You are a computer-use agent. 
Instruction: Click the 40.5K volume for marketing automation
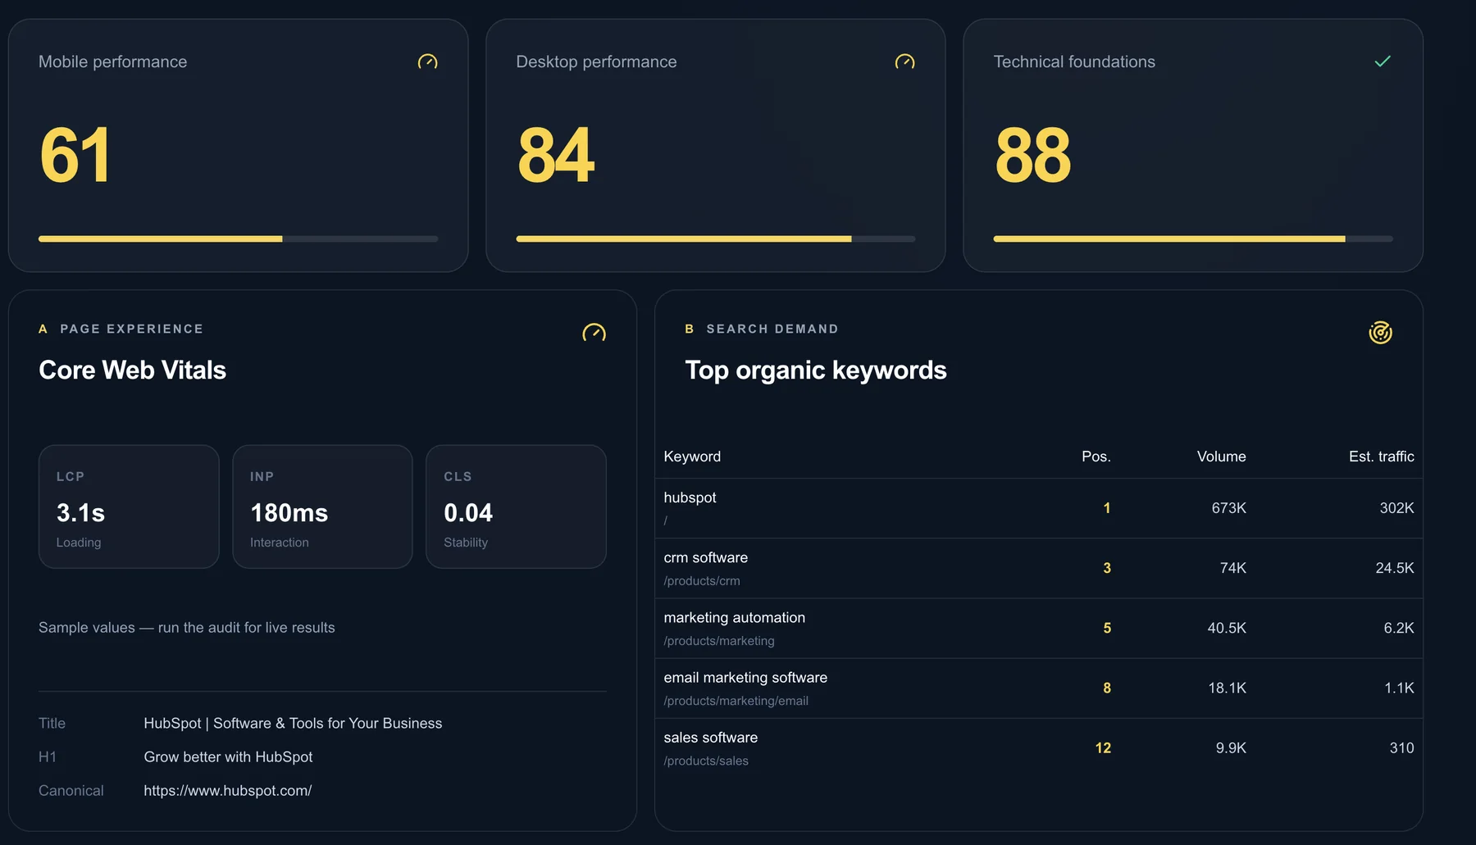[1226, 628]
